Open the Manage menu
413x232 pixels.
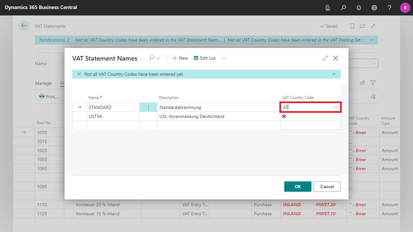tap(43, 83)
